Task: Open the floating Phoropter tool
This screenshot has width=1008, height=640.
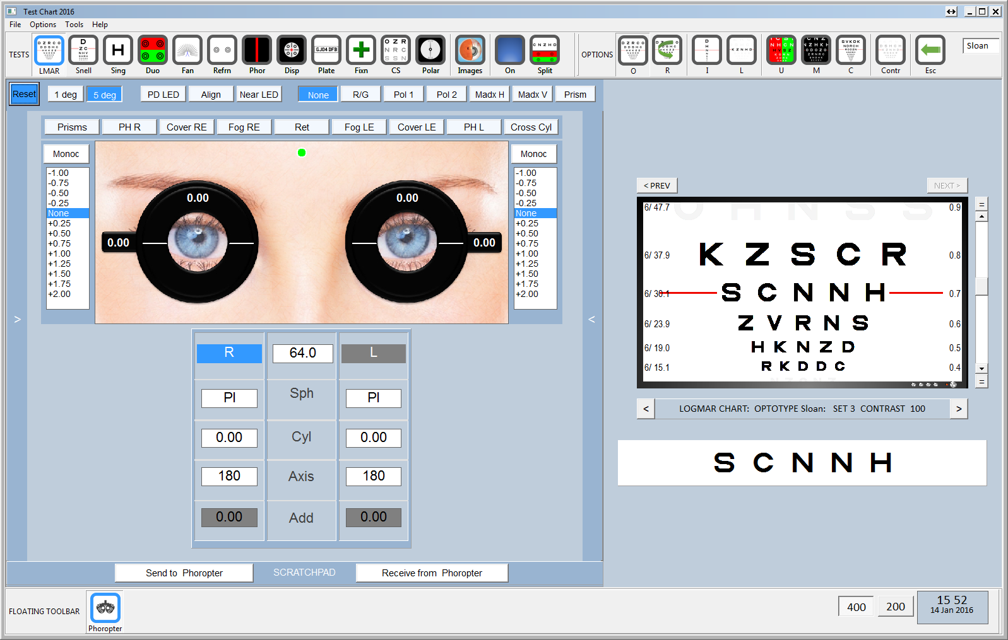Action: [105, 608]
